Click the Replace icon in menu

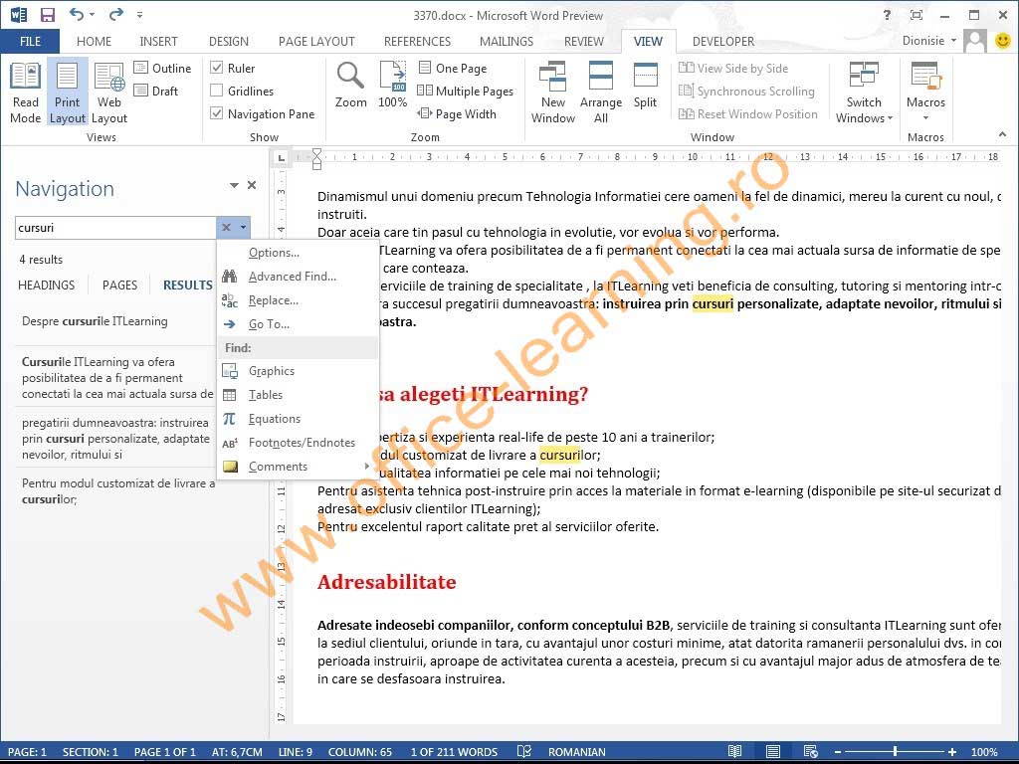click(230, 300)
